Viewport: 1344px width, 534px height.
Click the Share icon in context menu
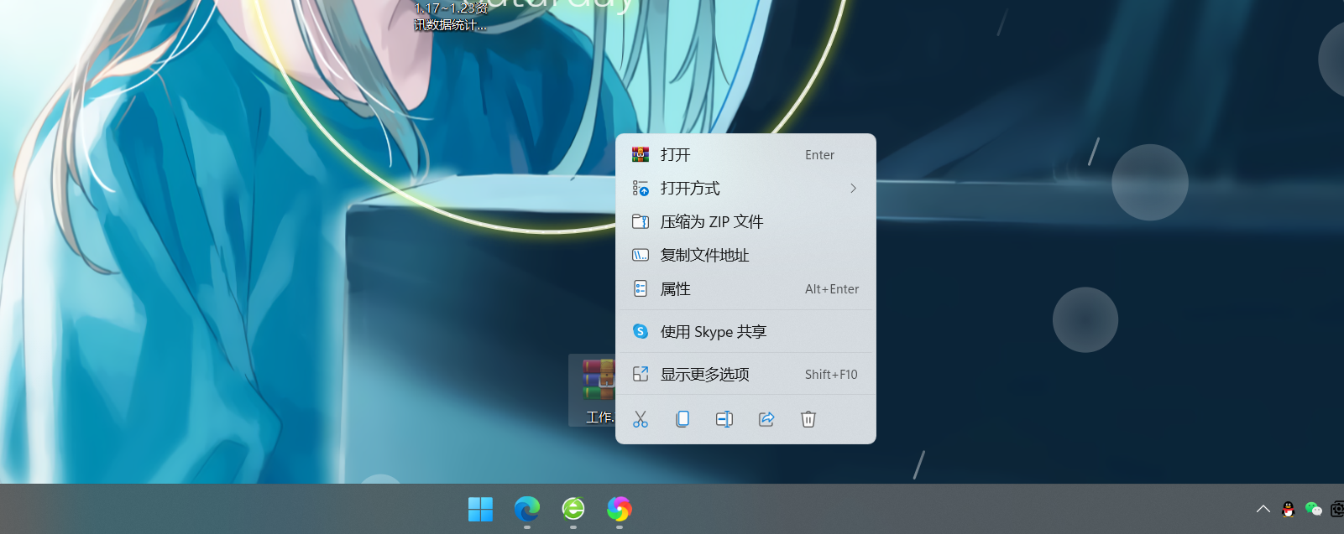[x=766, y=419]
